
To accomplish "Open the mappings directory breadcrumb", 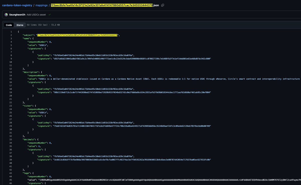I will [41, 5].
